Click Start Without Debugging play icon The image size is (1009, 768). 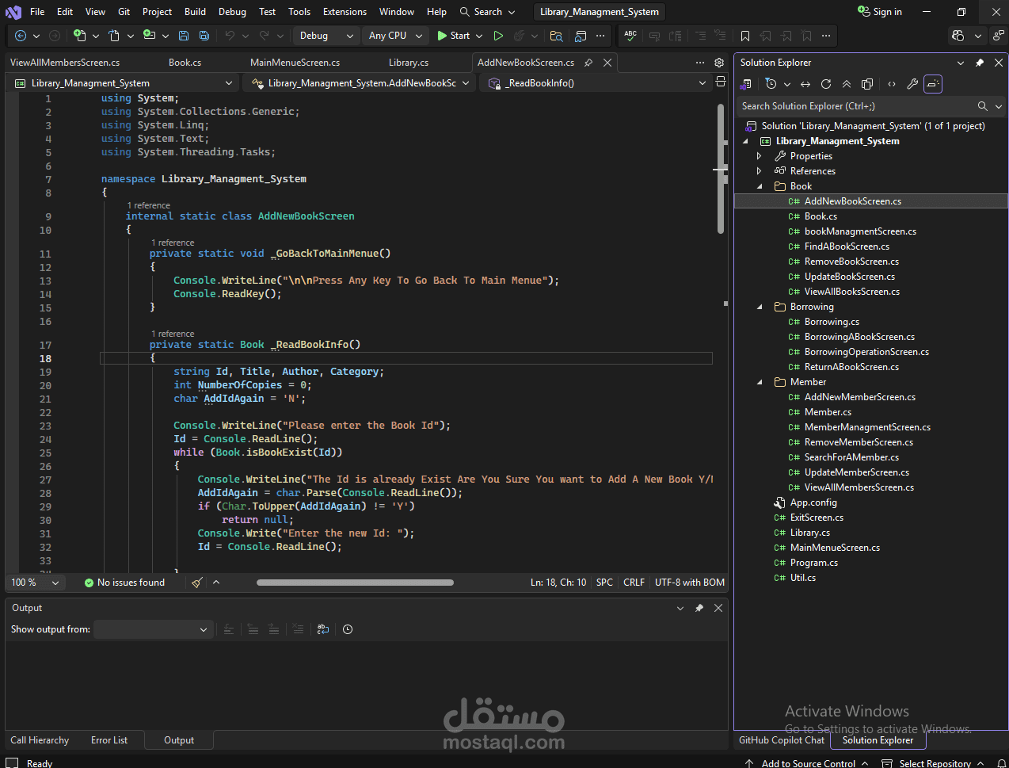(498, 36)
